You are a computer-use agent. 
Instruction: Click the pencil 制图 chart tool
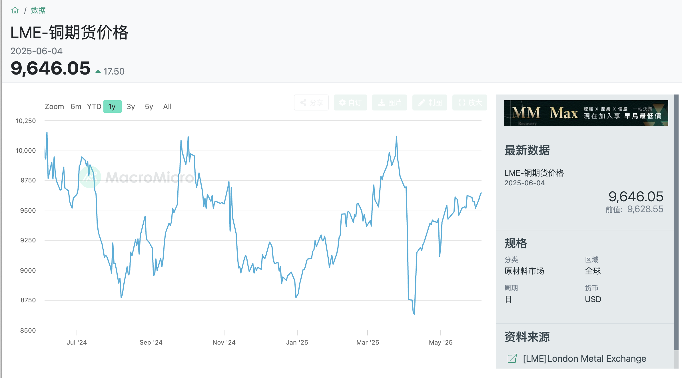(430, 102)
